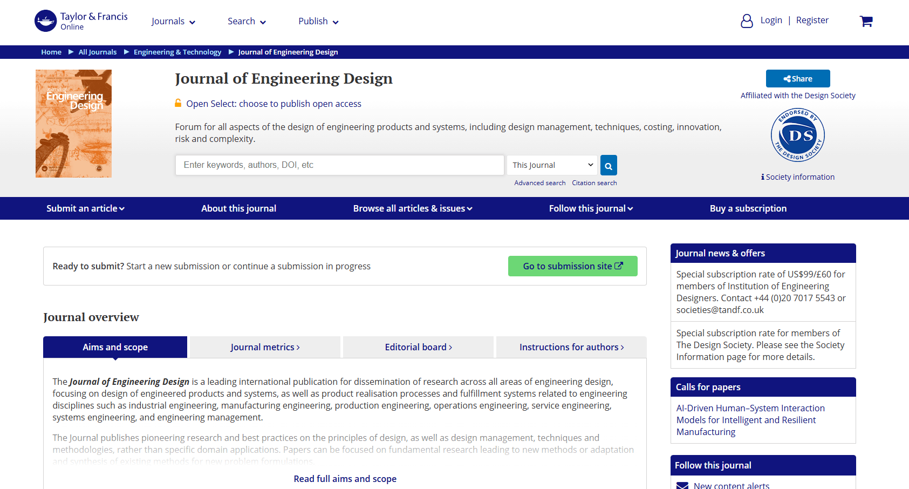Click Go to submission site
The width and height of the screenshot is (909, 489).
[x=573, y=266]
